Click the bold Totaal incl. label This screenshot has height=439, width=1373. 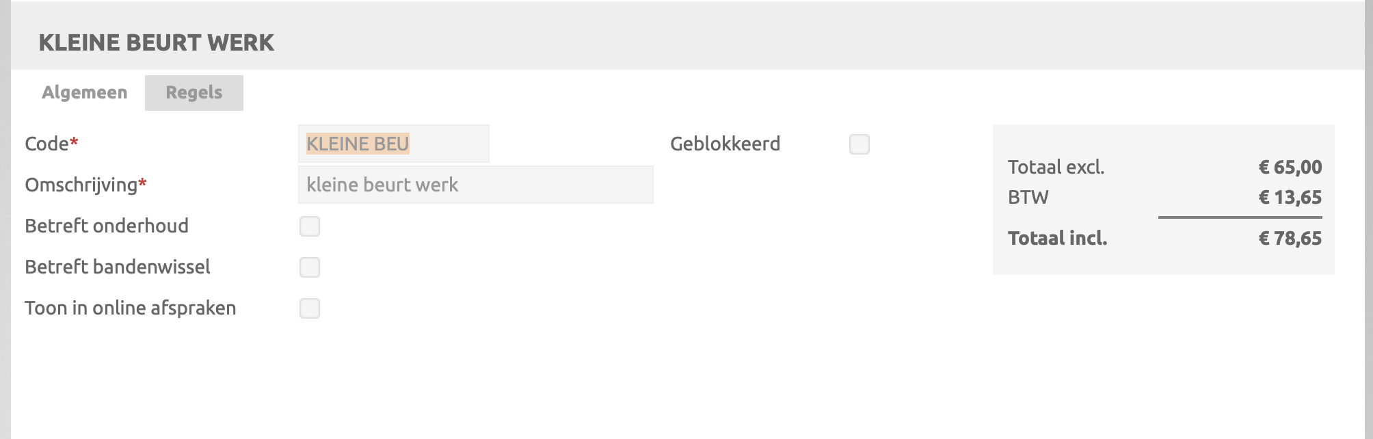[1057, 238]
